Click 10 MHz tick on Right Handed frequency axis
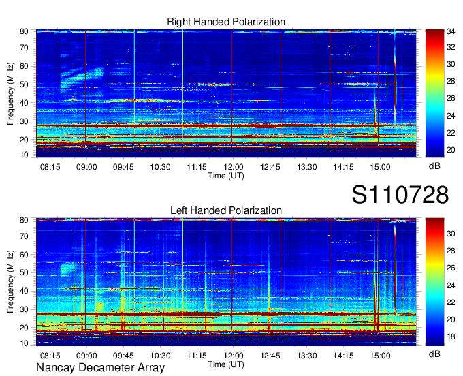 tap(24, 155)
